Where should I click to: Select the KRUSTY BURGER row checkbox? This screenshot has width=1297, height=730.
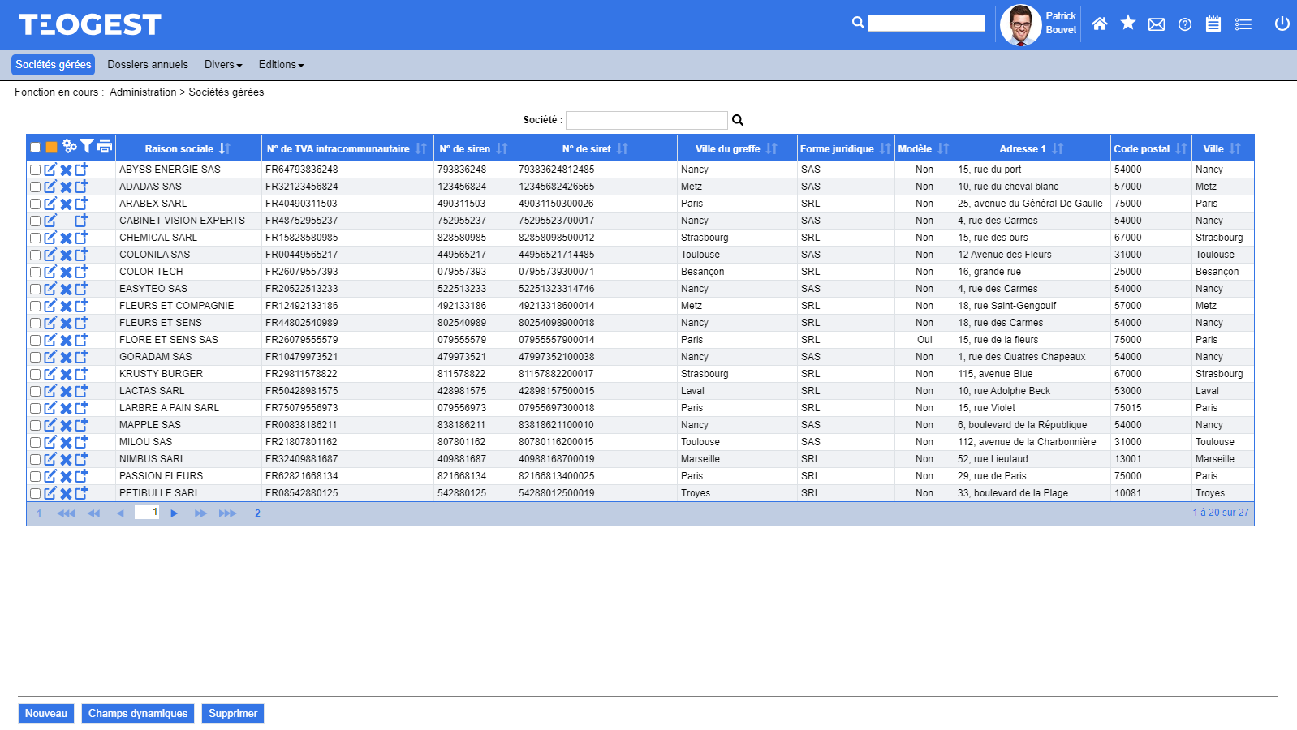click(36, 375)
